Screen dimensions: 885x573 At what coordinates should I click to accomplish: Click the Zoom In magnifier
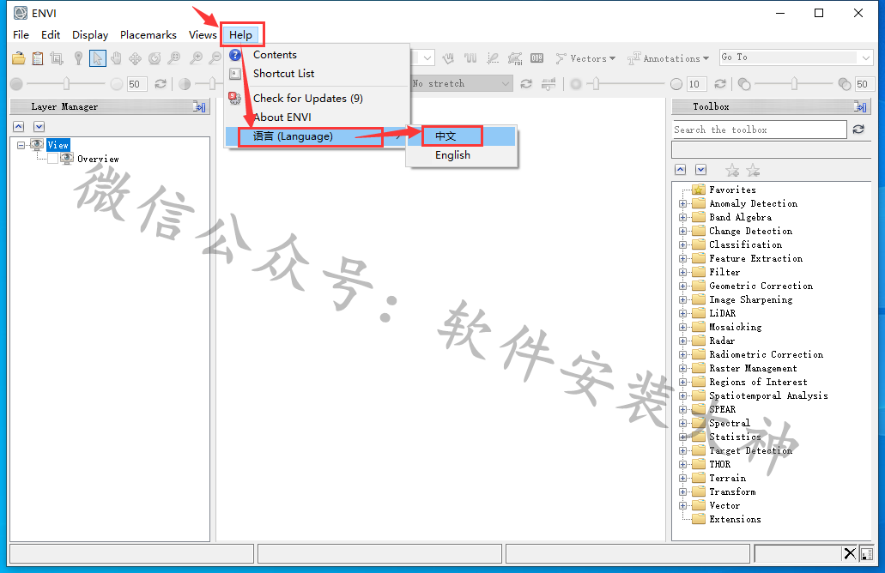196,58
